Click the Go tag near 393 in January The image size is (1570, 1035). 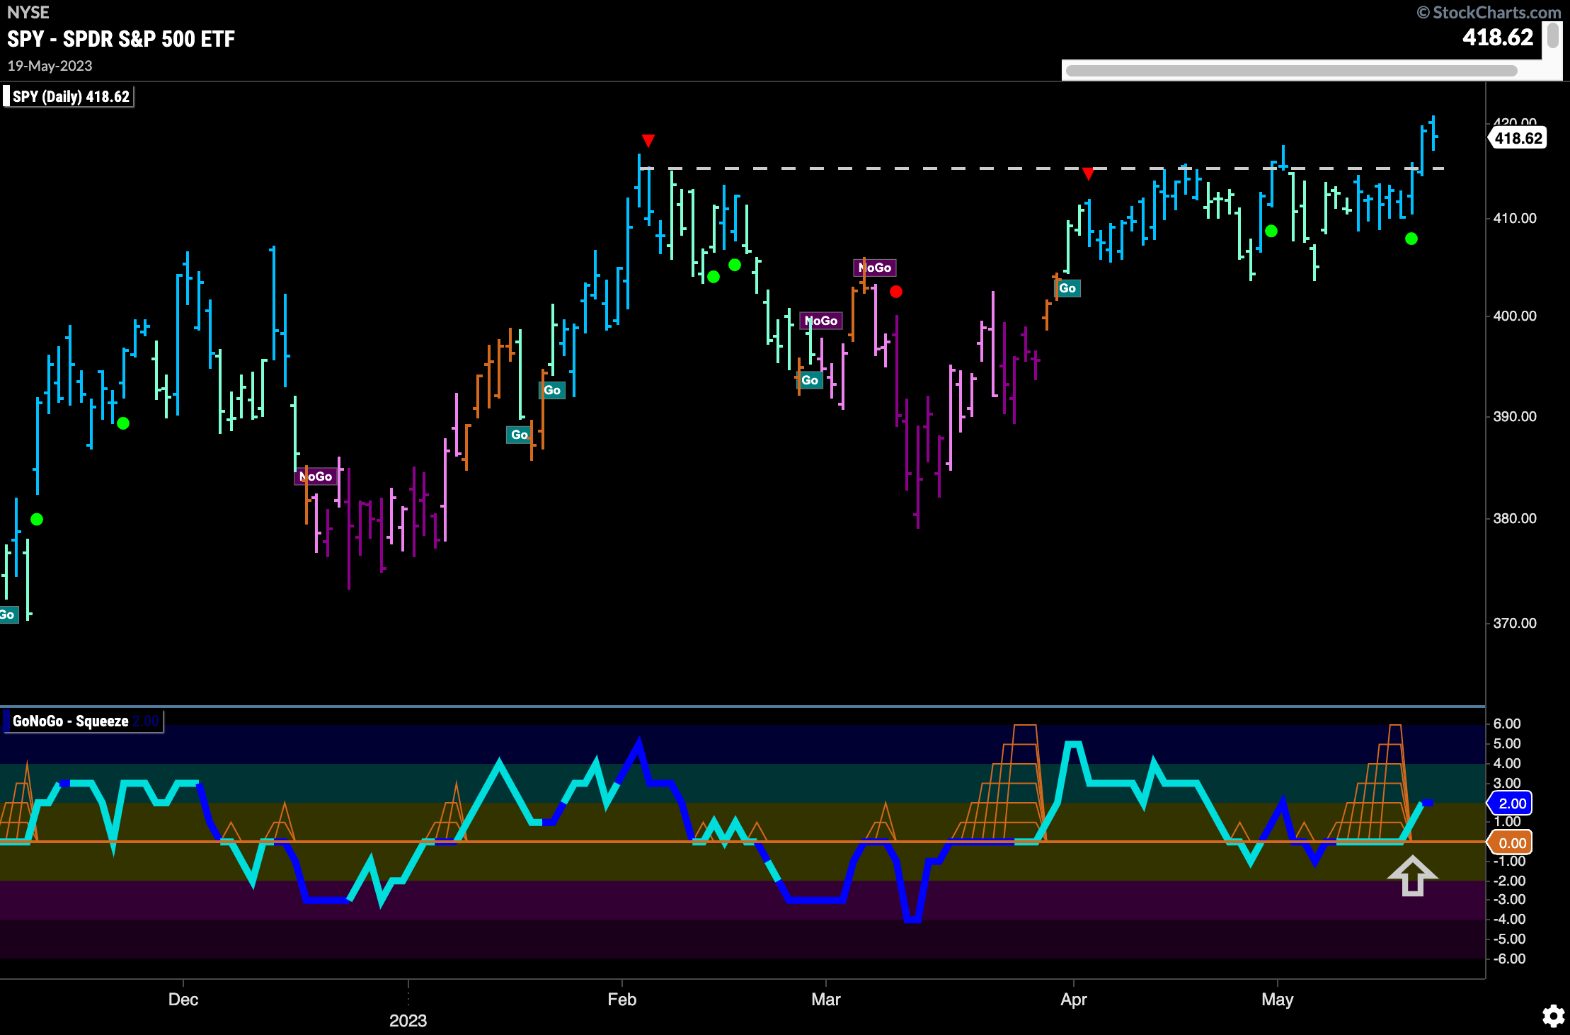pyautogui.click(x=552, y=390)
